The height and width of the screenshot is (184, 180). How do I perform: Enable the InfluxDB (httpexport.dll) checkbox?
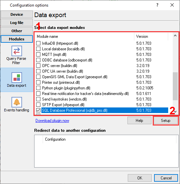[x=38, y=43]
